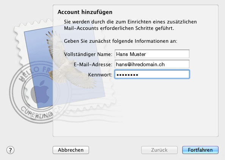Click the HELLO FR postmark lettering
This screenshot has height=160, width=225.
coord(34,73)
